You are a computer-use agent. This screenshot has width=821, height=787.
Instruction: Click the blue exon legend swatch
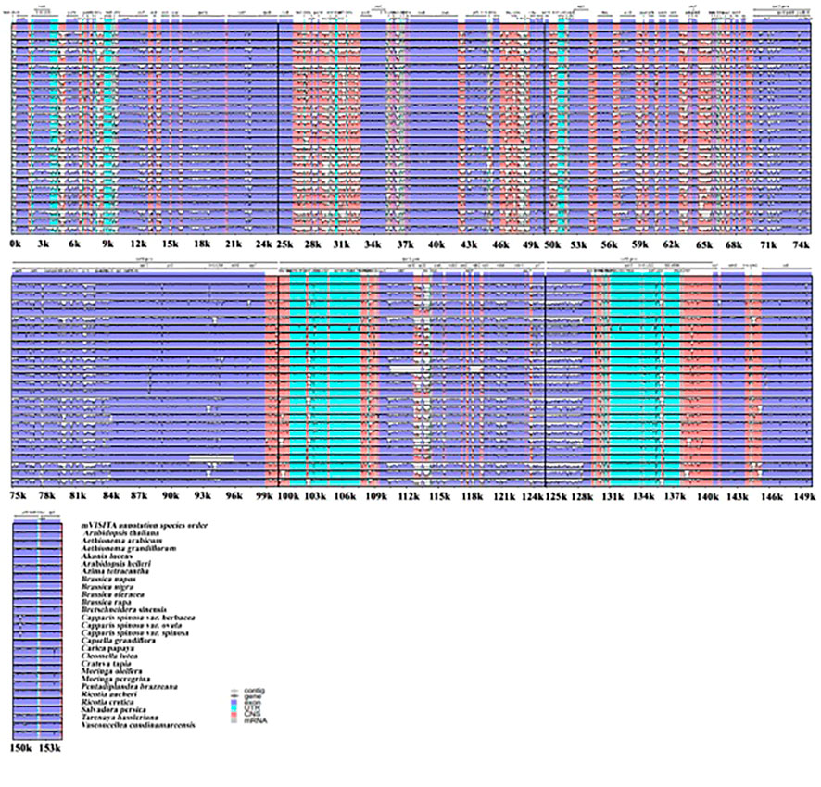[x=234, y=702]
